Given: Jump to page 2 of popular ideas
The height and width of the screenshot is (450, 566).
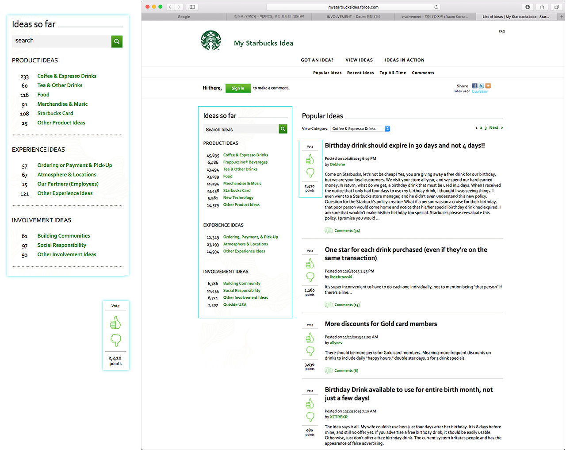Looking at the screenshot, I should [481, 128].
